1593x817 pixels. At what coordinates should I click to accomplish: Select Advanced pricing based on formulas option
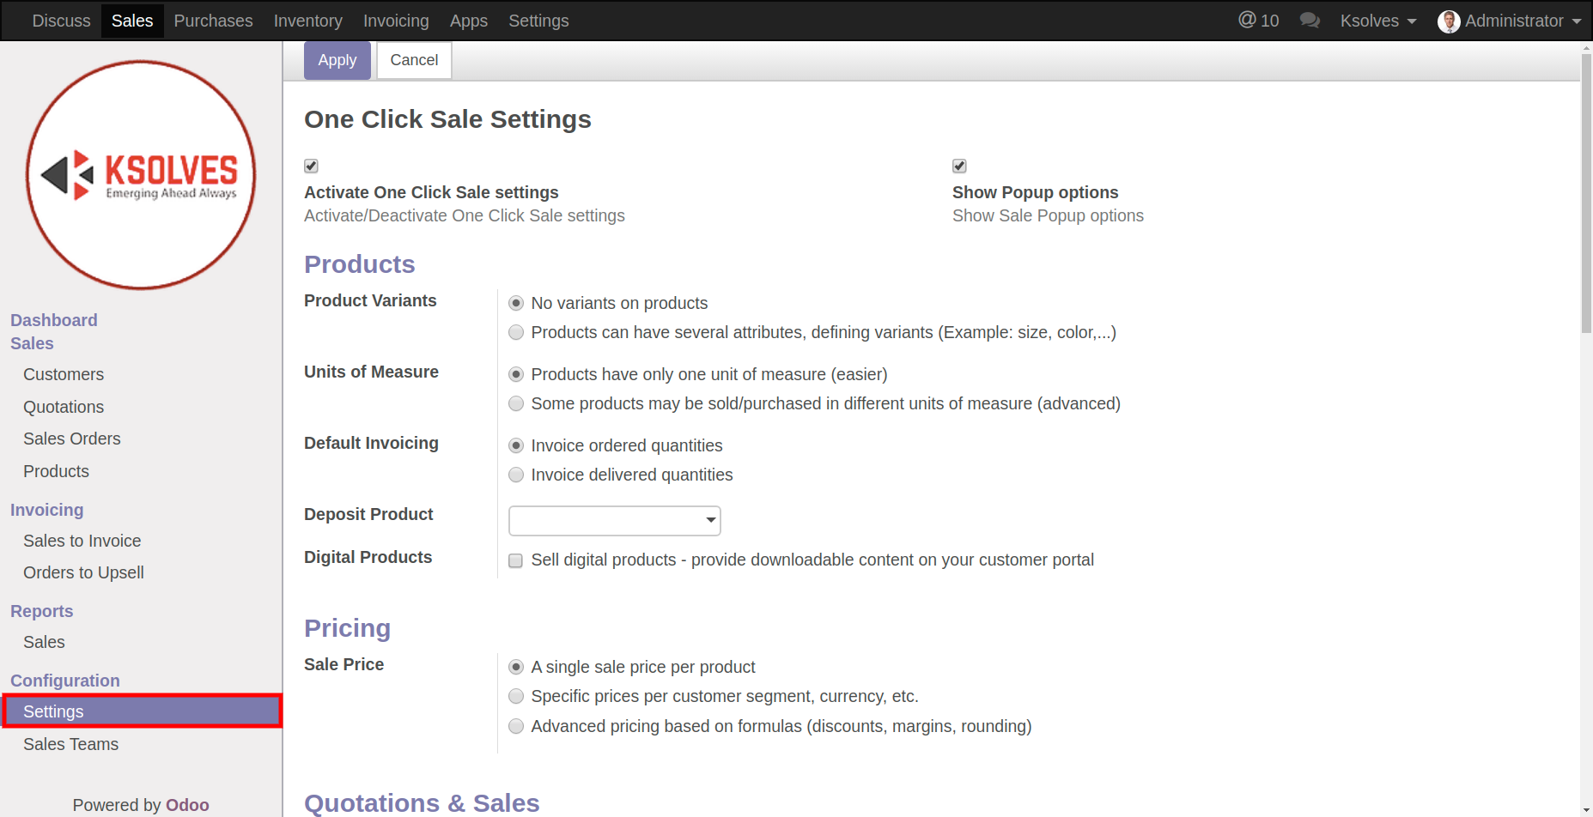pyautogui.click(x=516, y=726)
